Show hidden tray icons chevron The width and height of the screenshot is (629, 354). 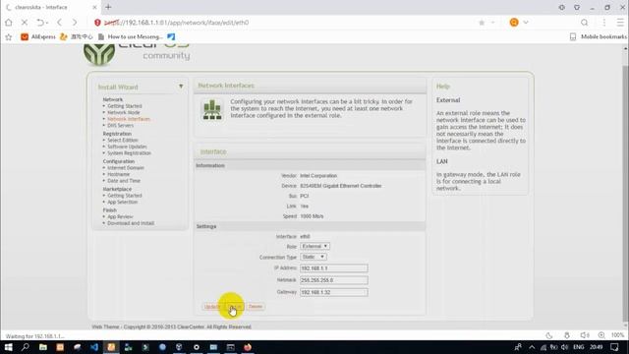(532, 347)
